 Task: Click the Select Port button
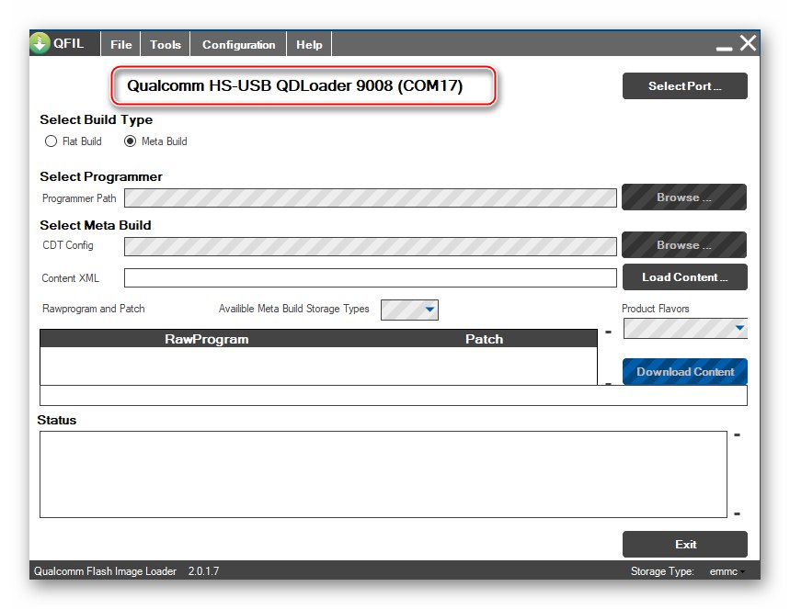click(685, 86)
